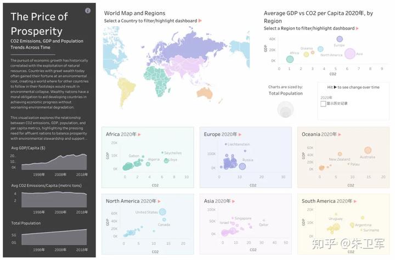Click the 'Israel' label in the Asia chart
Screen dimensions: 395x260
tap(224, 223)
